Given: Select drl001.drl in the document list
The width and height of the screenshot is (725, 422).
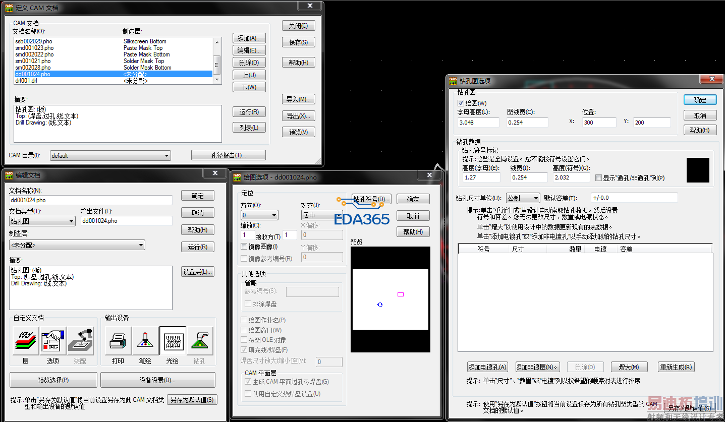Looking at the screenshot, I should 113,81.
